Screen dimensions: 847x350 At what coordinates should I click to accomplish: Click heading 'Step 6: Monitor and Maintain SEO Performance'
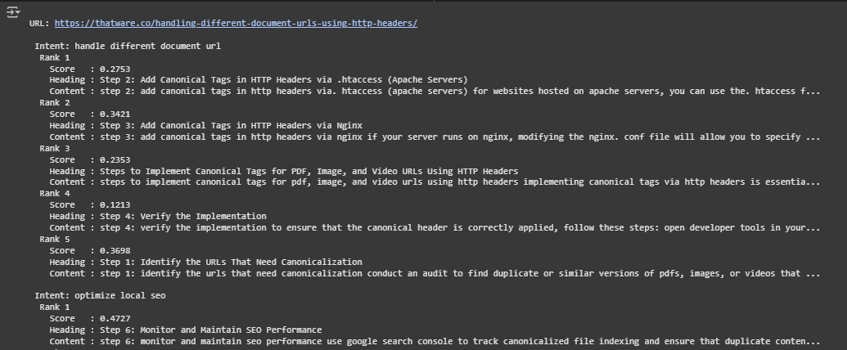pyautogui.click(x=210, y=330)
